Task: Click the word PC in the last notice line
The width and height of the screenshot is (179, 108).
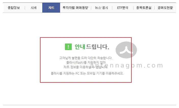Action: click(77, 73)
